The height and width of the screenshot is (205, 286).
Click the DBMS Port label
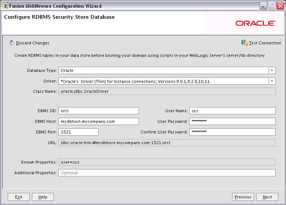[46, 132]
